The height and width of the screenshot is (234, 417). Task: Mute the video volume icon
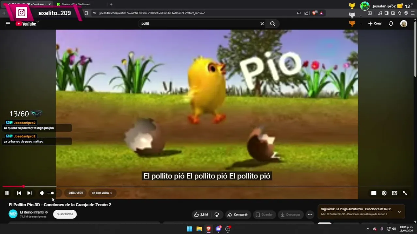point(42,193)
